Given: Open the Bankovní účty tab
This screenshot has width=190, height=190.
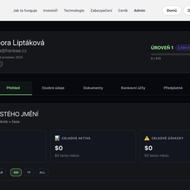Looking at the screenshot, I should pos(133,88).
